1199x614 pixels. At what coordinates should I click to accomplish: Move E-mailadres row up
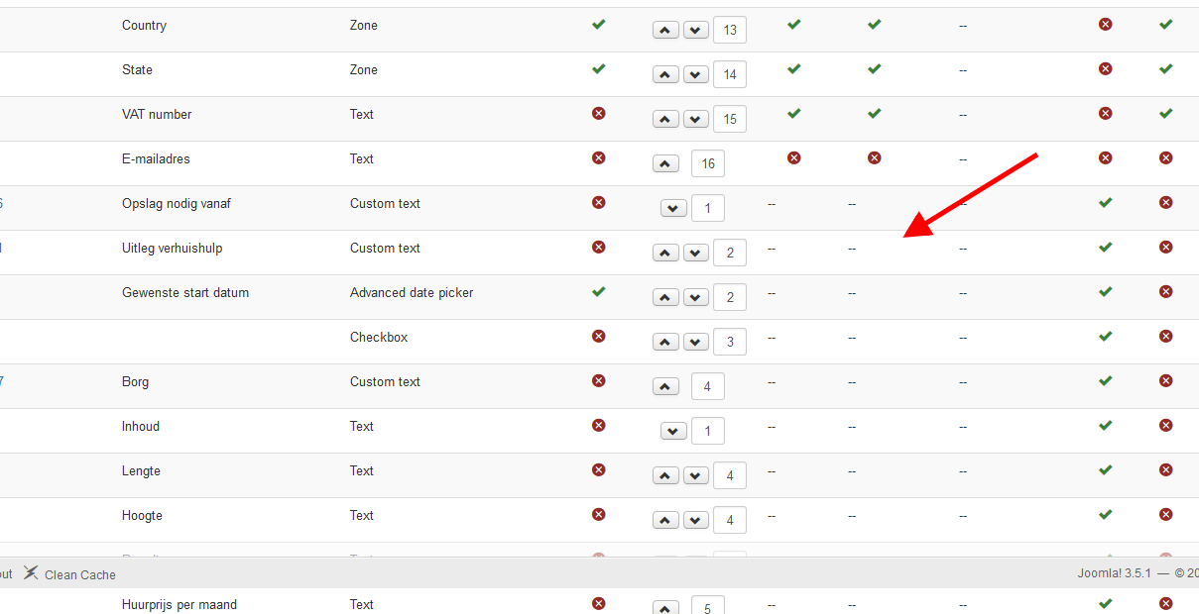(665, 163)
